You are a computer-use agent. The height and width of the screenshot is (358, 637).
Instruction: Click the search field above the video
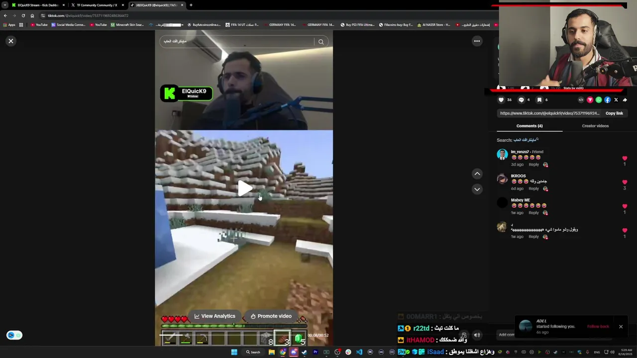[237, 42]
